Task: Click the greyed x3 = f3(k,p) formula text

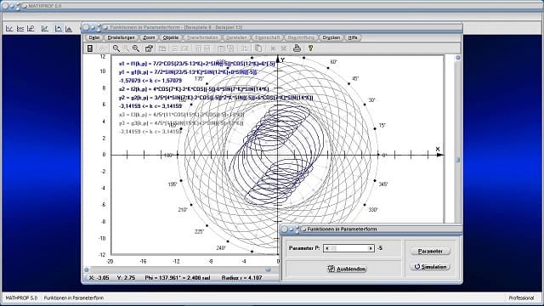Action: tap(181, 115)
